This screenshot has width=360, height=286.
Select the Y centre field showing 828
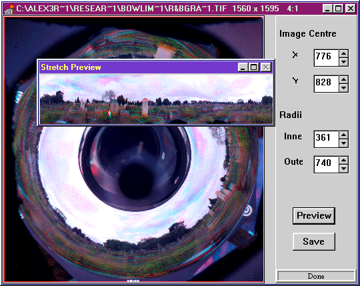(x=326, y=84)
